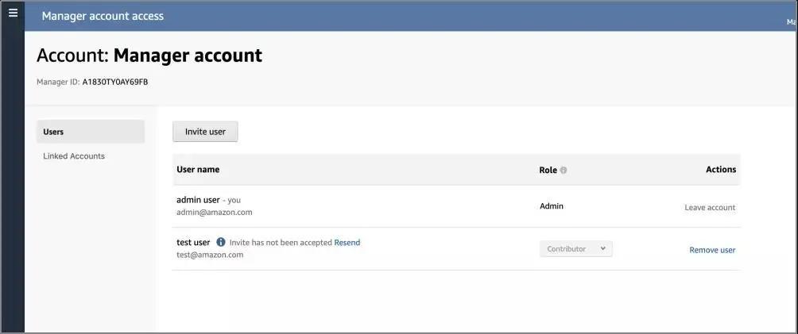Open the hamburger navigation menu
This screenshot has height=334, width=798.
click(14, 13)
